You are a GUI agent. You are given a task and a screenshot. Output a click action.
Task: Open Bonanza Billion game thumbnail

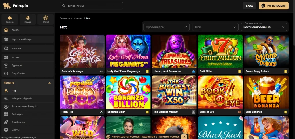click(x=128, y=92)
